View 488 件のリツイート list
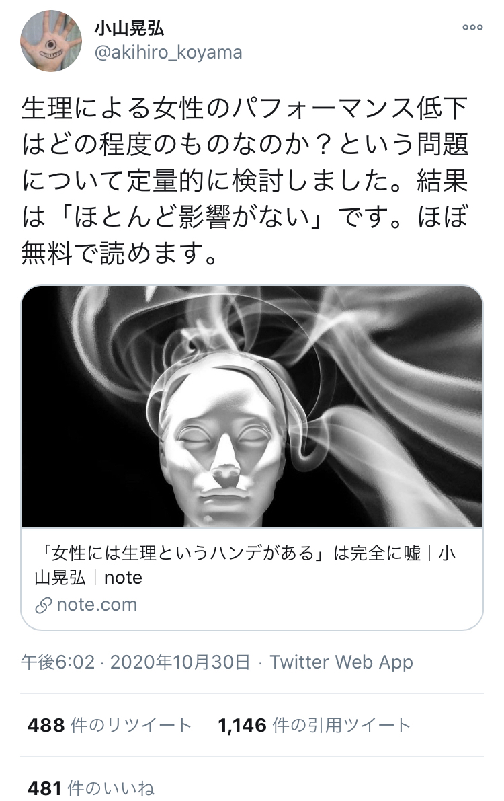The image size is (504, 801). (x=110, y=726)
